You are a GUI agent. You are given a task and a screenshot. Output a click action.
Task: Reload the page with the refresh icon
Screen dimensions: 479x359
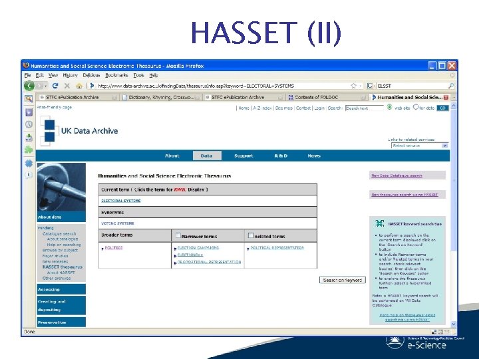(55, 86)
